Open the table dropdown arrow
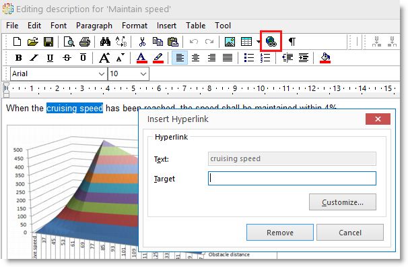The width and height of the screenshot is (408, 267). 258,42
